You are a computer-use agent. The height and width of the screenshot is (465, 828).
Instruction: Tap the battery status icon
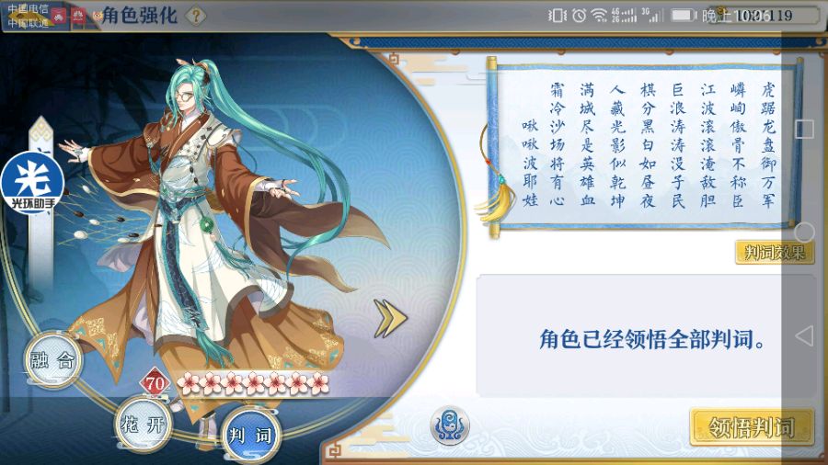[x=682, y=16]
